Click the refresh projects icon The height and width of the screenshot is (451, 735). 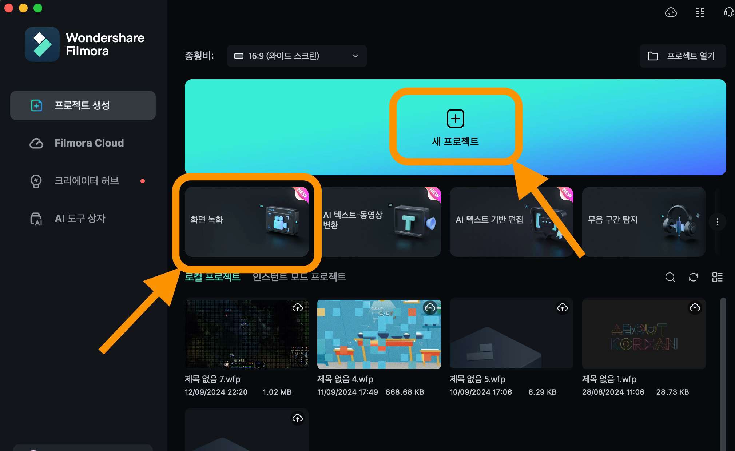[x=694, y=277]
